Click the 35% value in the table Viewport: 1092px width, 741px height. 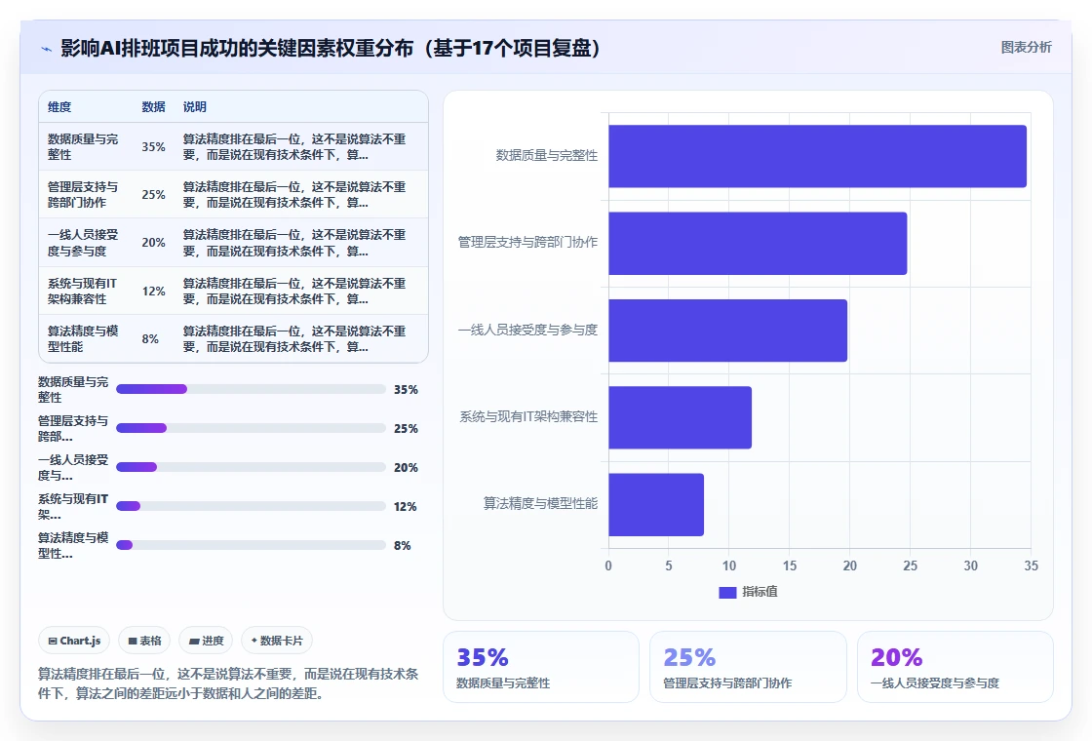coord(153,147)
